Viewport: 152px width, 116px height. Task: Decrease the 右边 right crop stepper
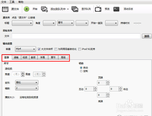(x=120, y=90)
